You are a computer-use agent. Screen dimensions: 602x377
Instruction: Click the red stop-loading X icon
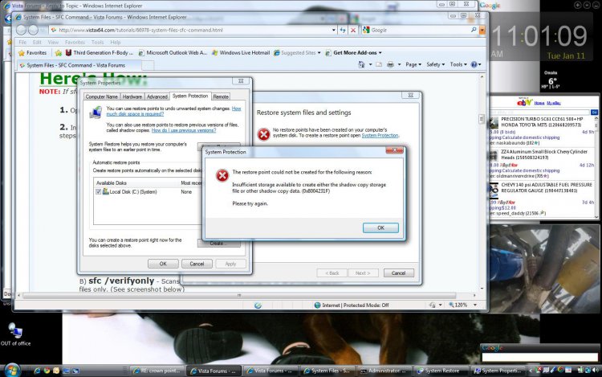coord(353,30)
